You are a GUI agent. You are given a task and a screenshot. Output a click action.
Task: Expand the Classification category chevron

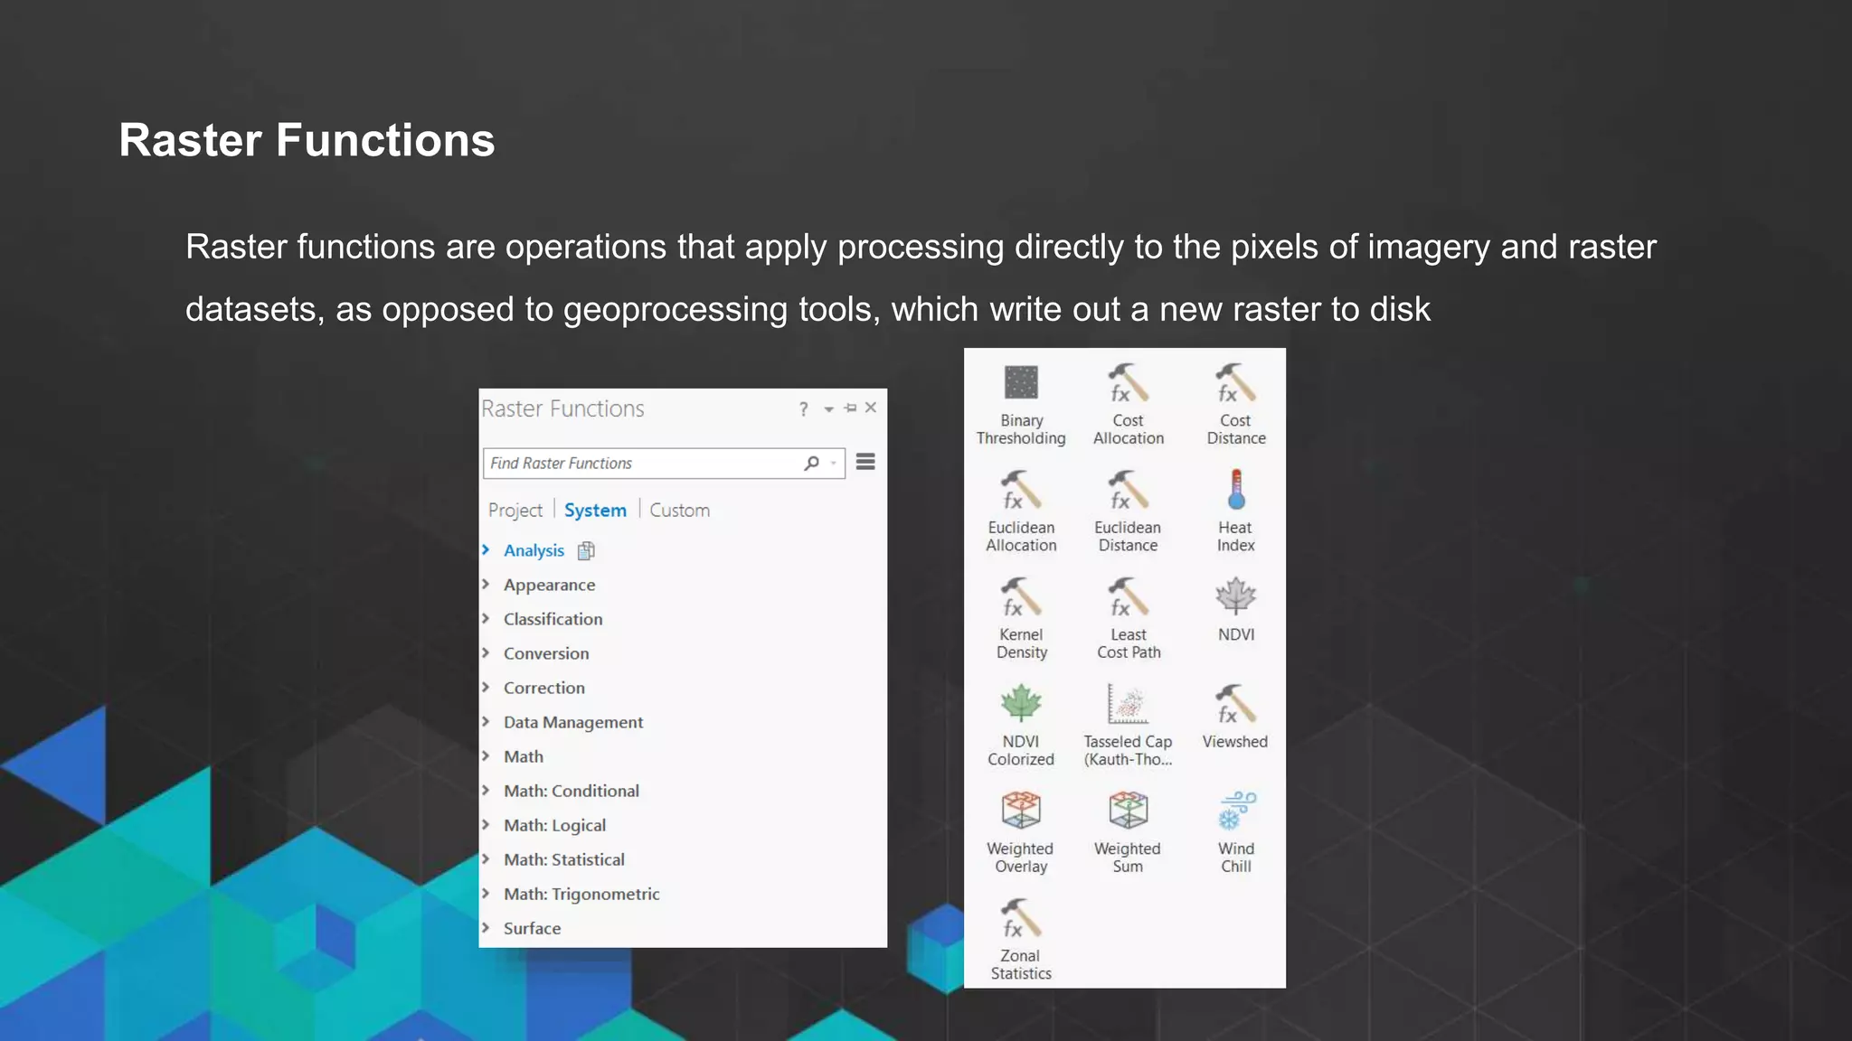[x=486, y=618]
